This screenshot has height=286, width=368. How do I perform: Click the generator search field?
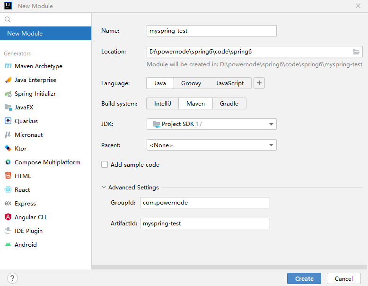pos(45,19)
